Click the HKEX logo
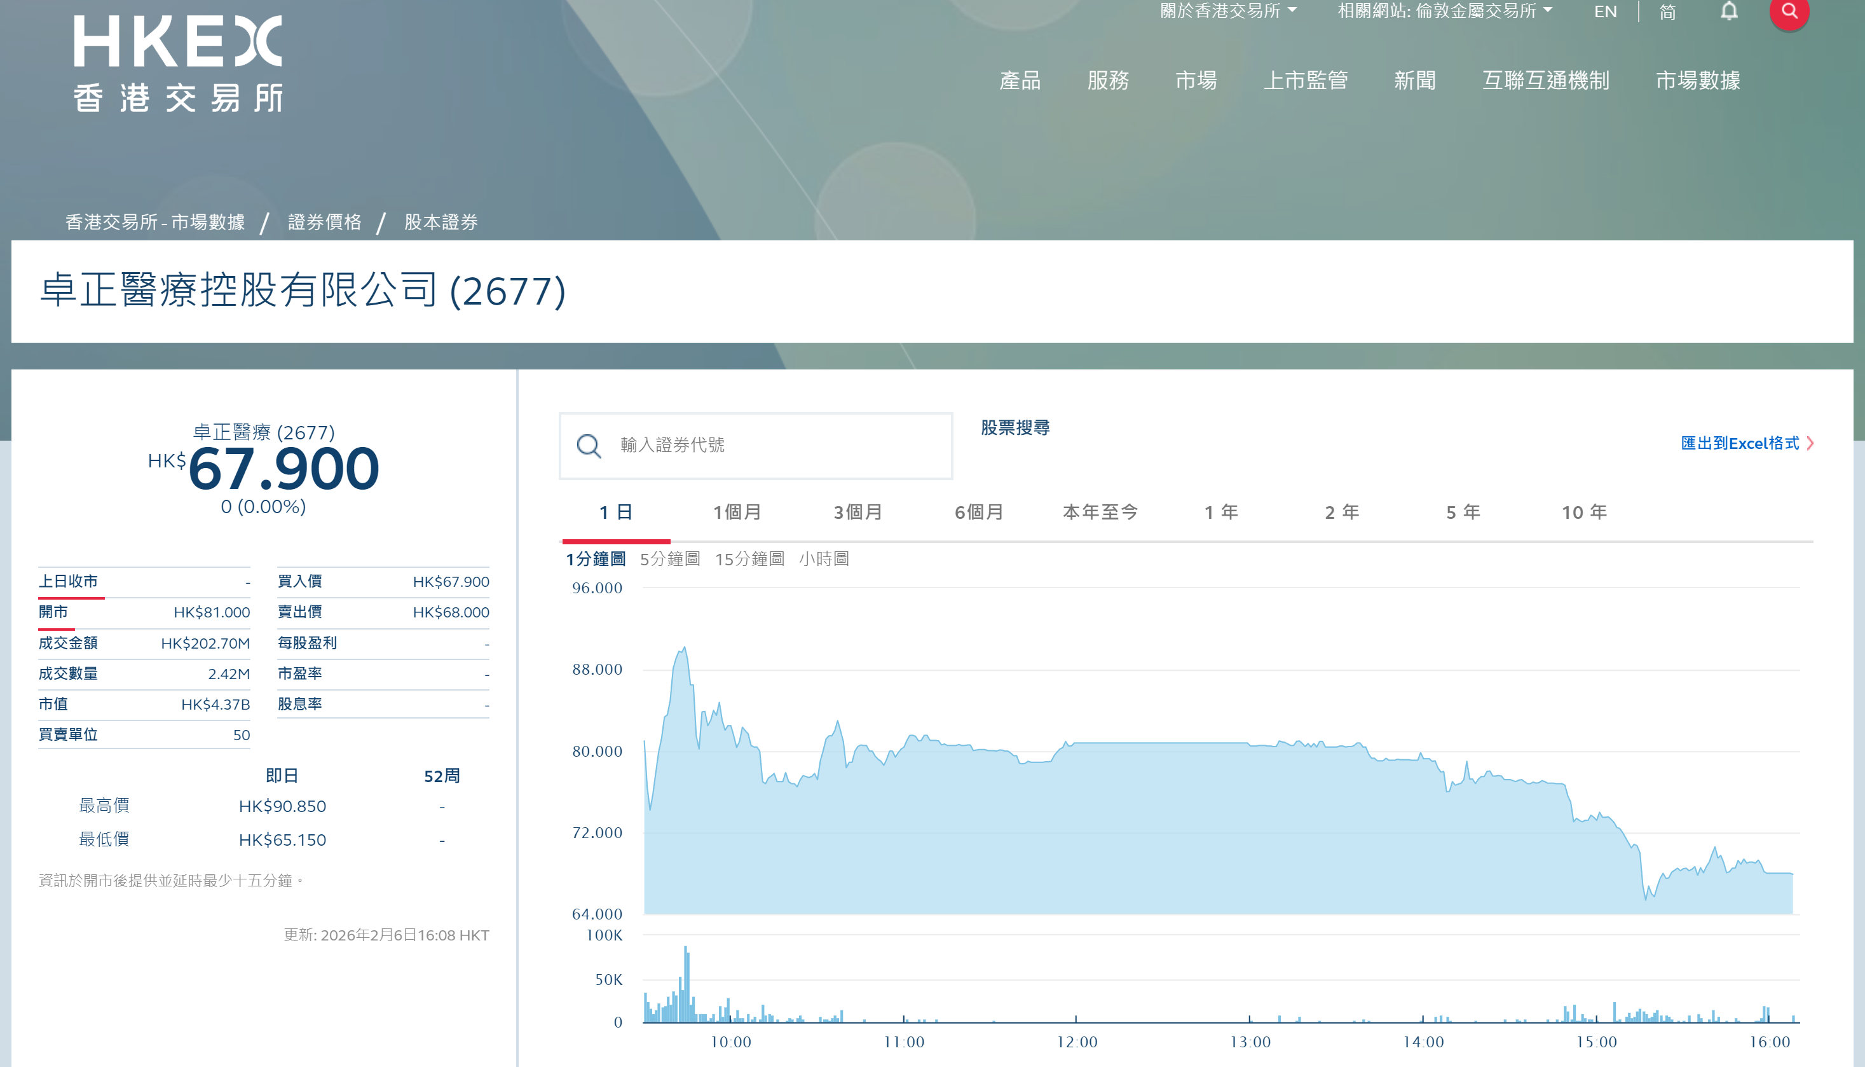 pos(178,64)
